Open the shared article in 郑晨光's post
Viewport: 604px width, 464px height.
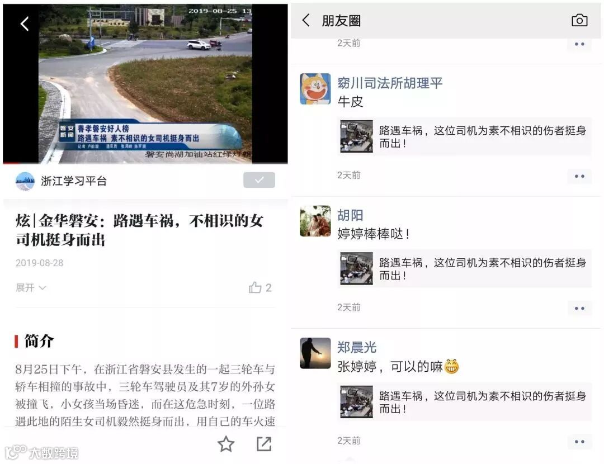(x=464, y=402)
